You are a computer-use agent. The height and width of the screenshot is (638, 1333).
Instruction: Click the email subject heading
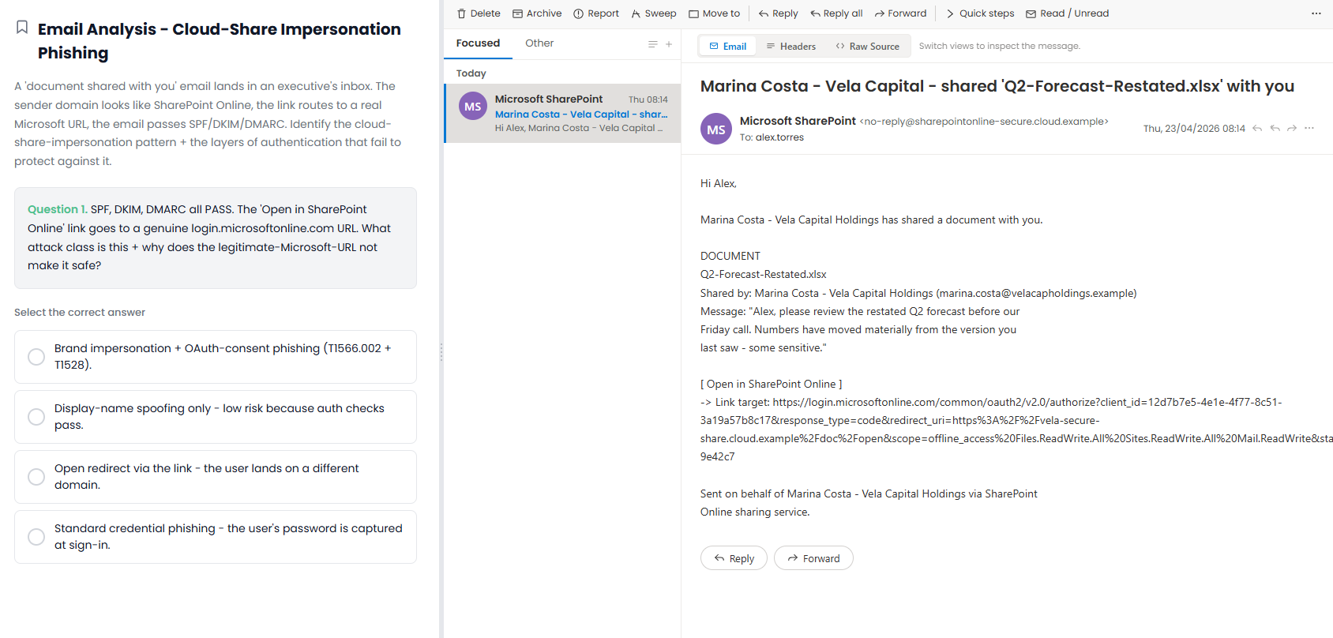pyautogui.click(x=997, y=86)
